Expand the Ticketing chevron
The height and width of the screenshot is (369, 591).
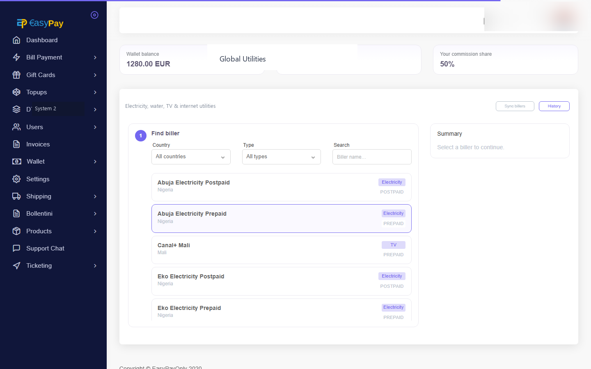[x=95, y=266]
